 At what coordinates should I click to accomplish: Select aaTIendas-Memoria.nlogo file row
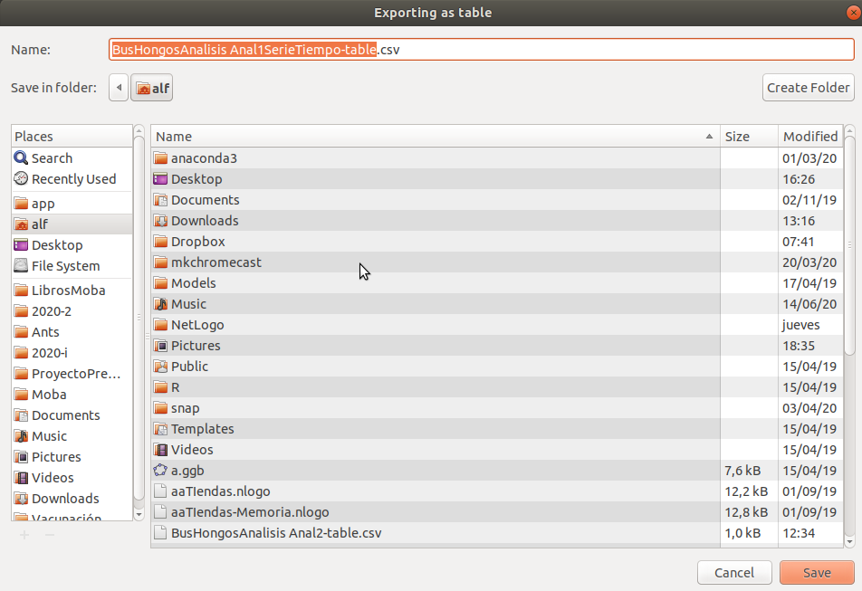click(x=497, y=512)
